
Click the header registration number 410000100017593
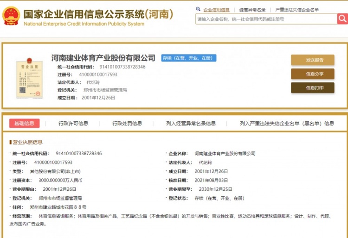point(98,75)
